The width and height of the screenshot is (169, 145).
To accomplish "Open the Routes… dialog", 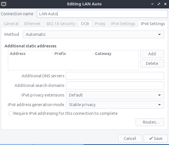I will [x=150, y=122].
